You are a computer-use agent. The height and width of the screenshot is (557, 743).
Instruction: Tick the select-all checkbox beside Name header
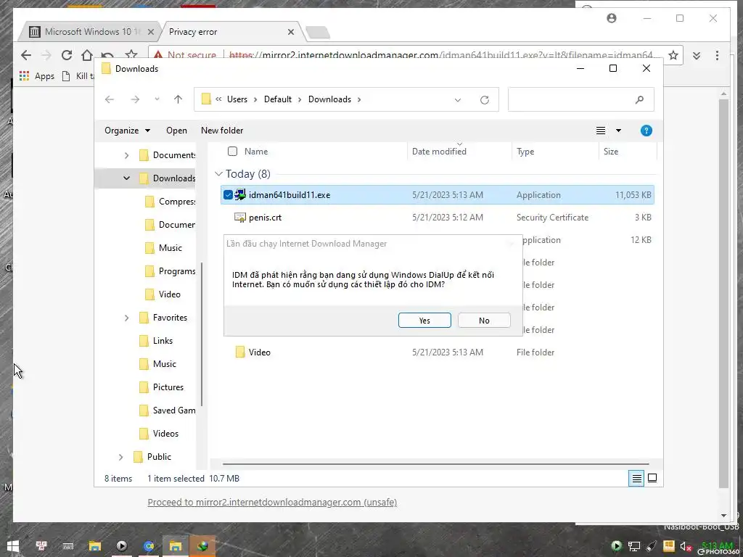pyautogui.click(x=232, y=151)
